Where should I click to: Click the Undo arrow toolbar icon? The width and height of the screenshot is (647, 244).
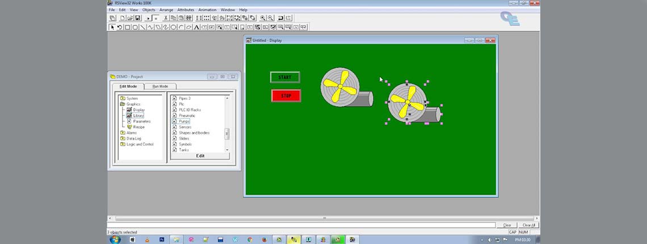click(280, 18)
